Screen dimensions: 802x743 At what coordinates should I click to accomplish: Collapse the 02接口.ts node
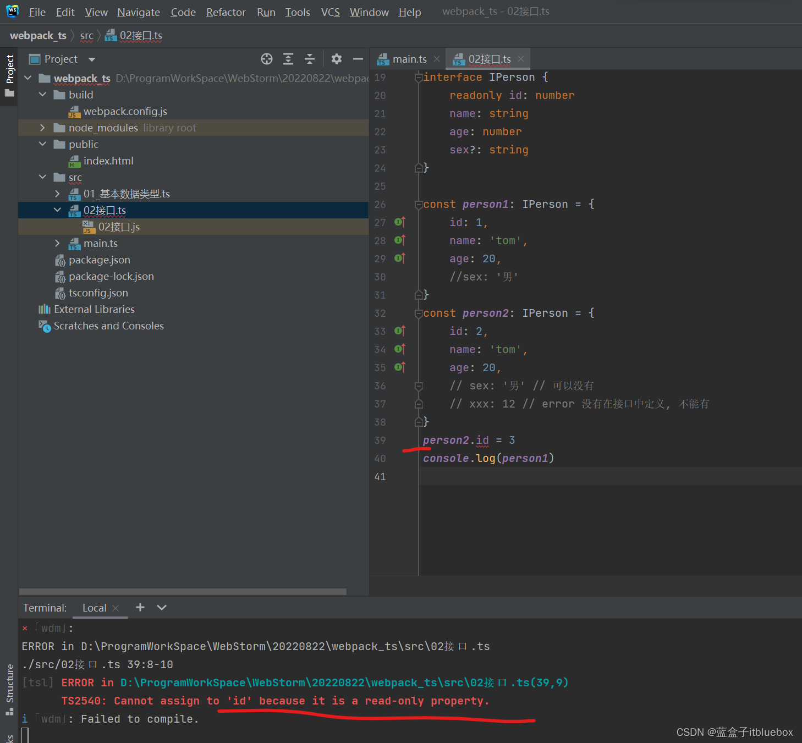coord(57,210)
